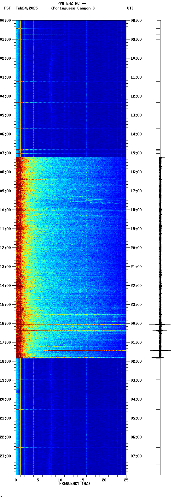Click the PST '00:00' time label
Screen dimensions: 174x500
tap(5, 21)
